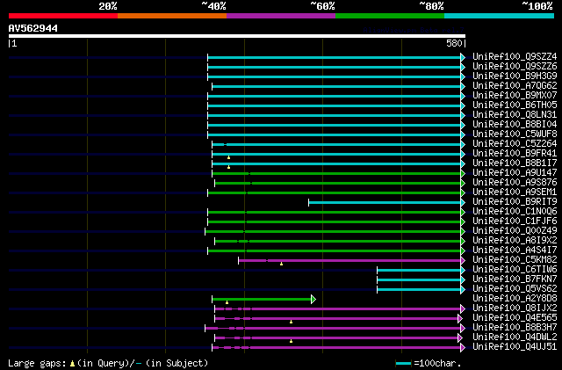Click the cyan ~100% identity legend segment
Screen dimensions: 562x370
(499, 16)
